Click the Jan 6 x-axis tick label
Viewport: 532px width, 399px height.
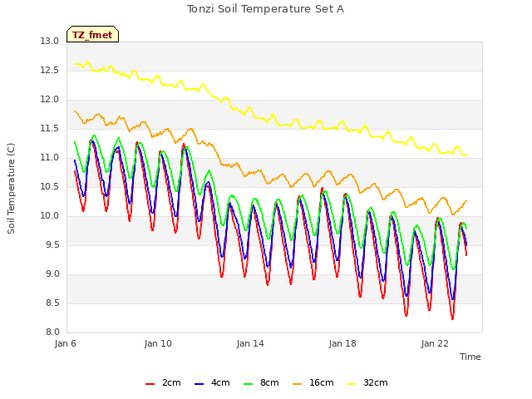click(66, 343)
